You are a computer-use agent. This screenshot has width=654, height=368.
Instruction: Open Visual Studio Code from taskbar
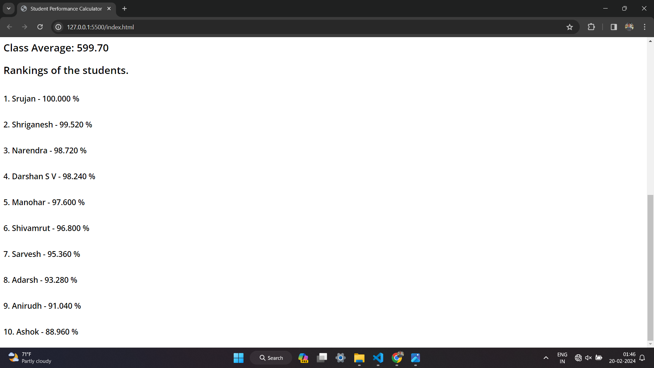click(x=378, y=358)
